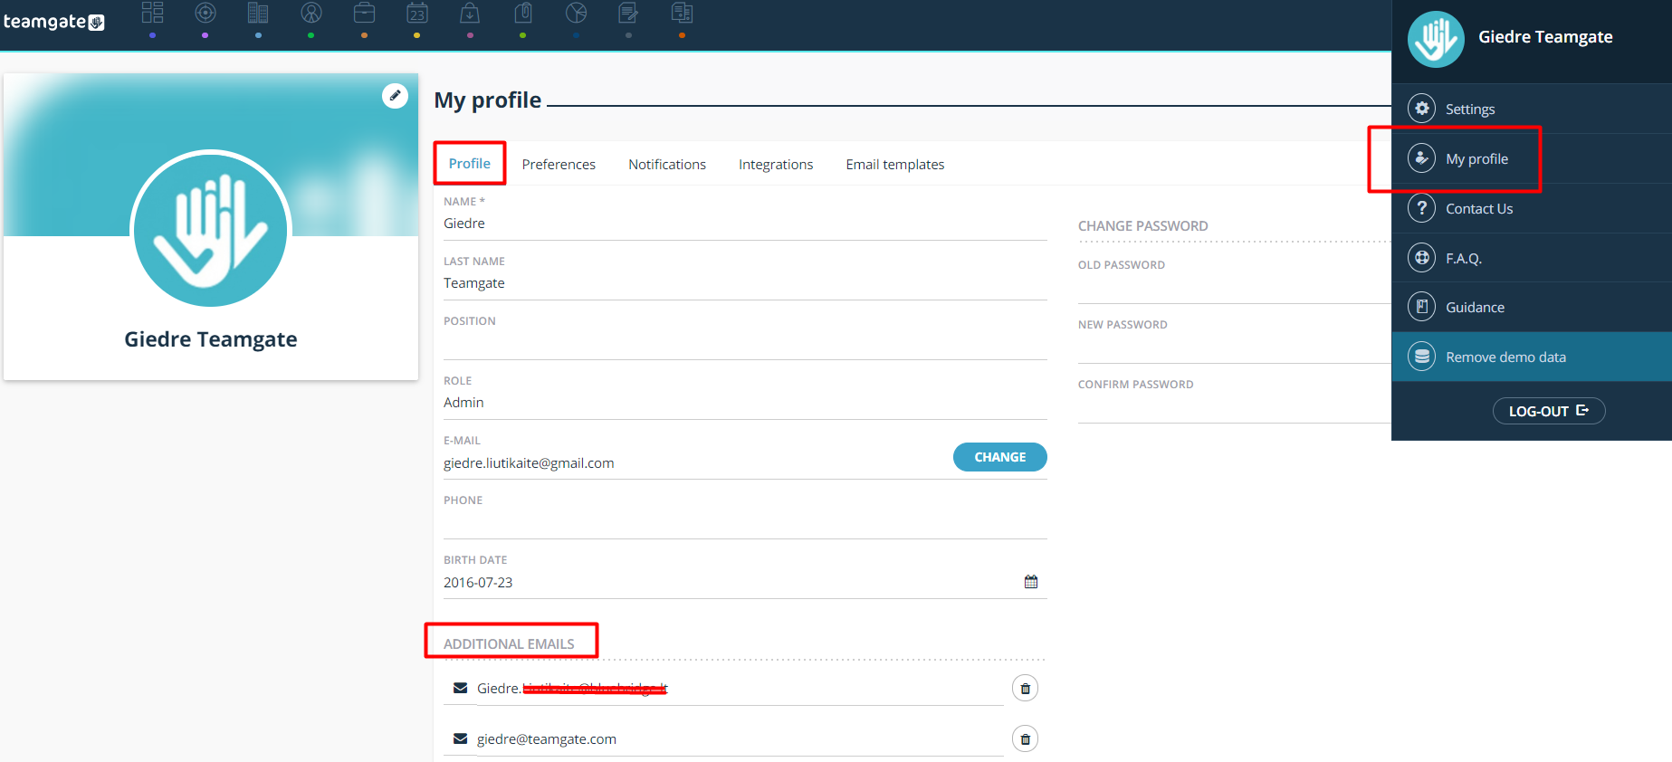Click the F.A.Q. lifebuoy icon
Screen dimensions: 1672x762
(1422, 258)
